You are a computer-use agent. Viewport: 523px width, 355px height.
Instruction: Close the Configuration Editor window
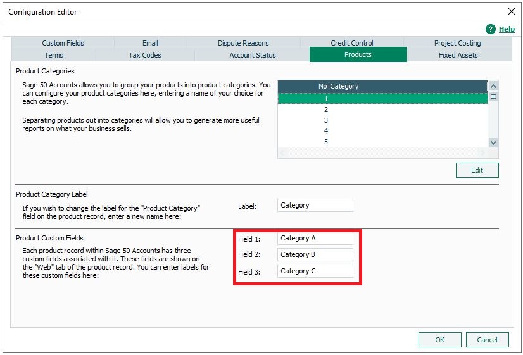click(x=512, y=11)
